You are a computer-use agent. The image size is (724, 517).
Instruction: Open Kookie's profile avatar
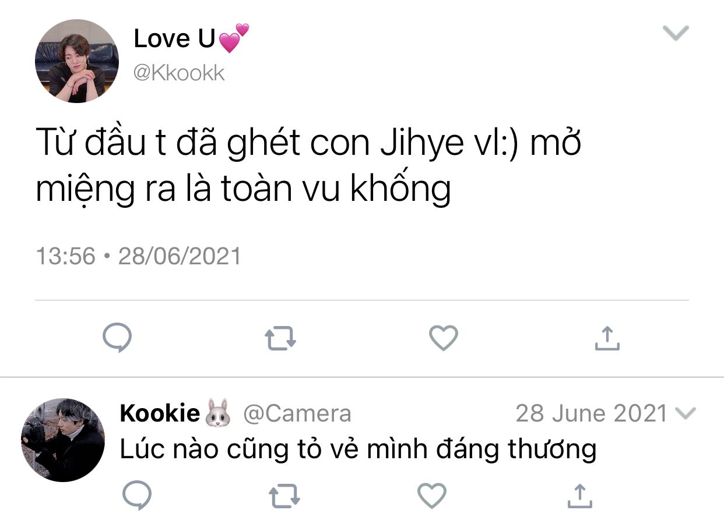(63, 440)
